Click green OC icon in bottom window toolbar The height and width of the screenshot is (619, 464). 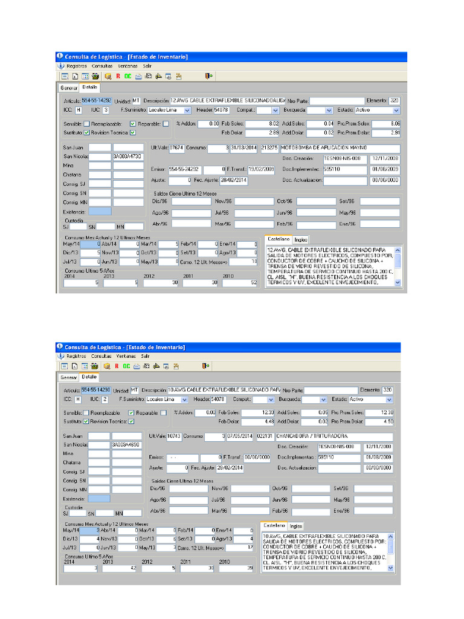pyautogui.click(x=126, y=366)
